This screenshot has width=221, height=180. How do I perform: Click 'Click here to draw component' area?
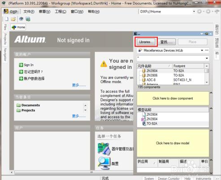tap(173, 98)
